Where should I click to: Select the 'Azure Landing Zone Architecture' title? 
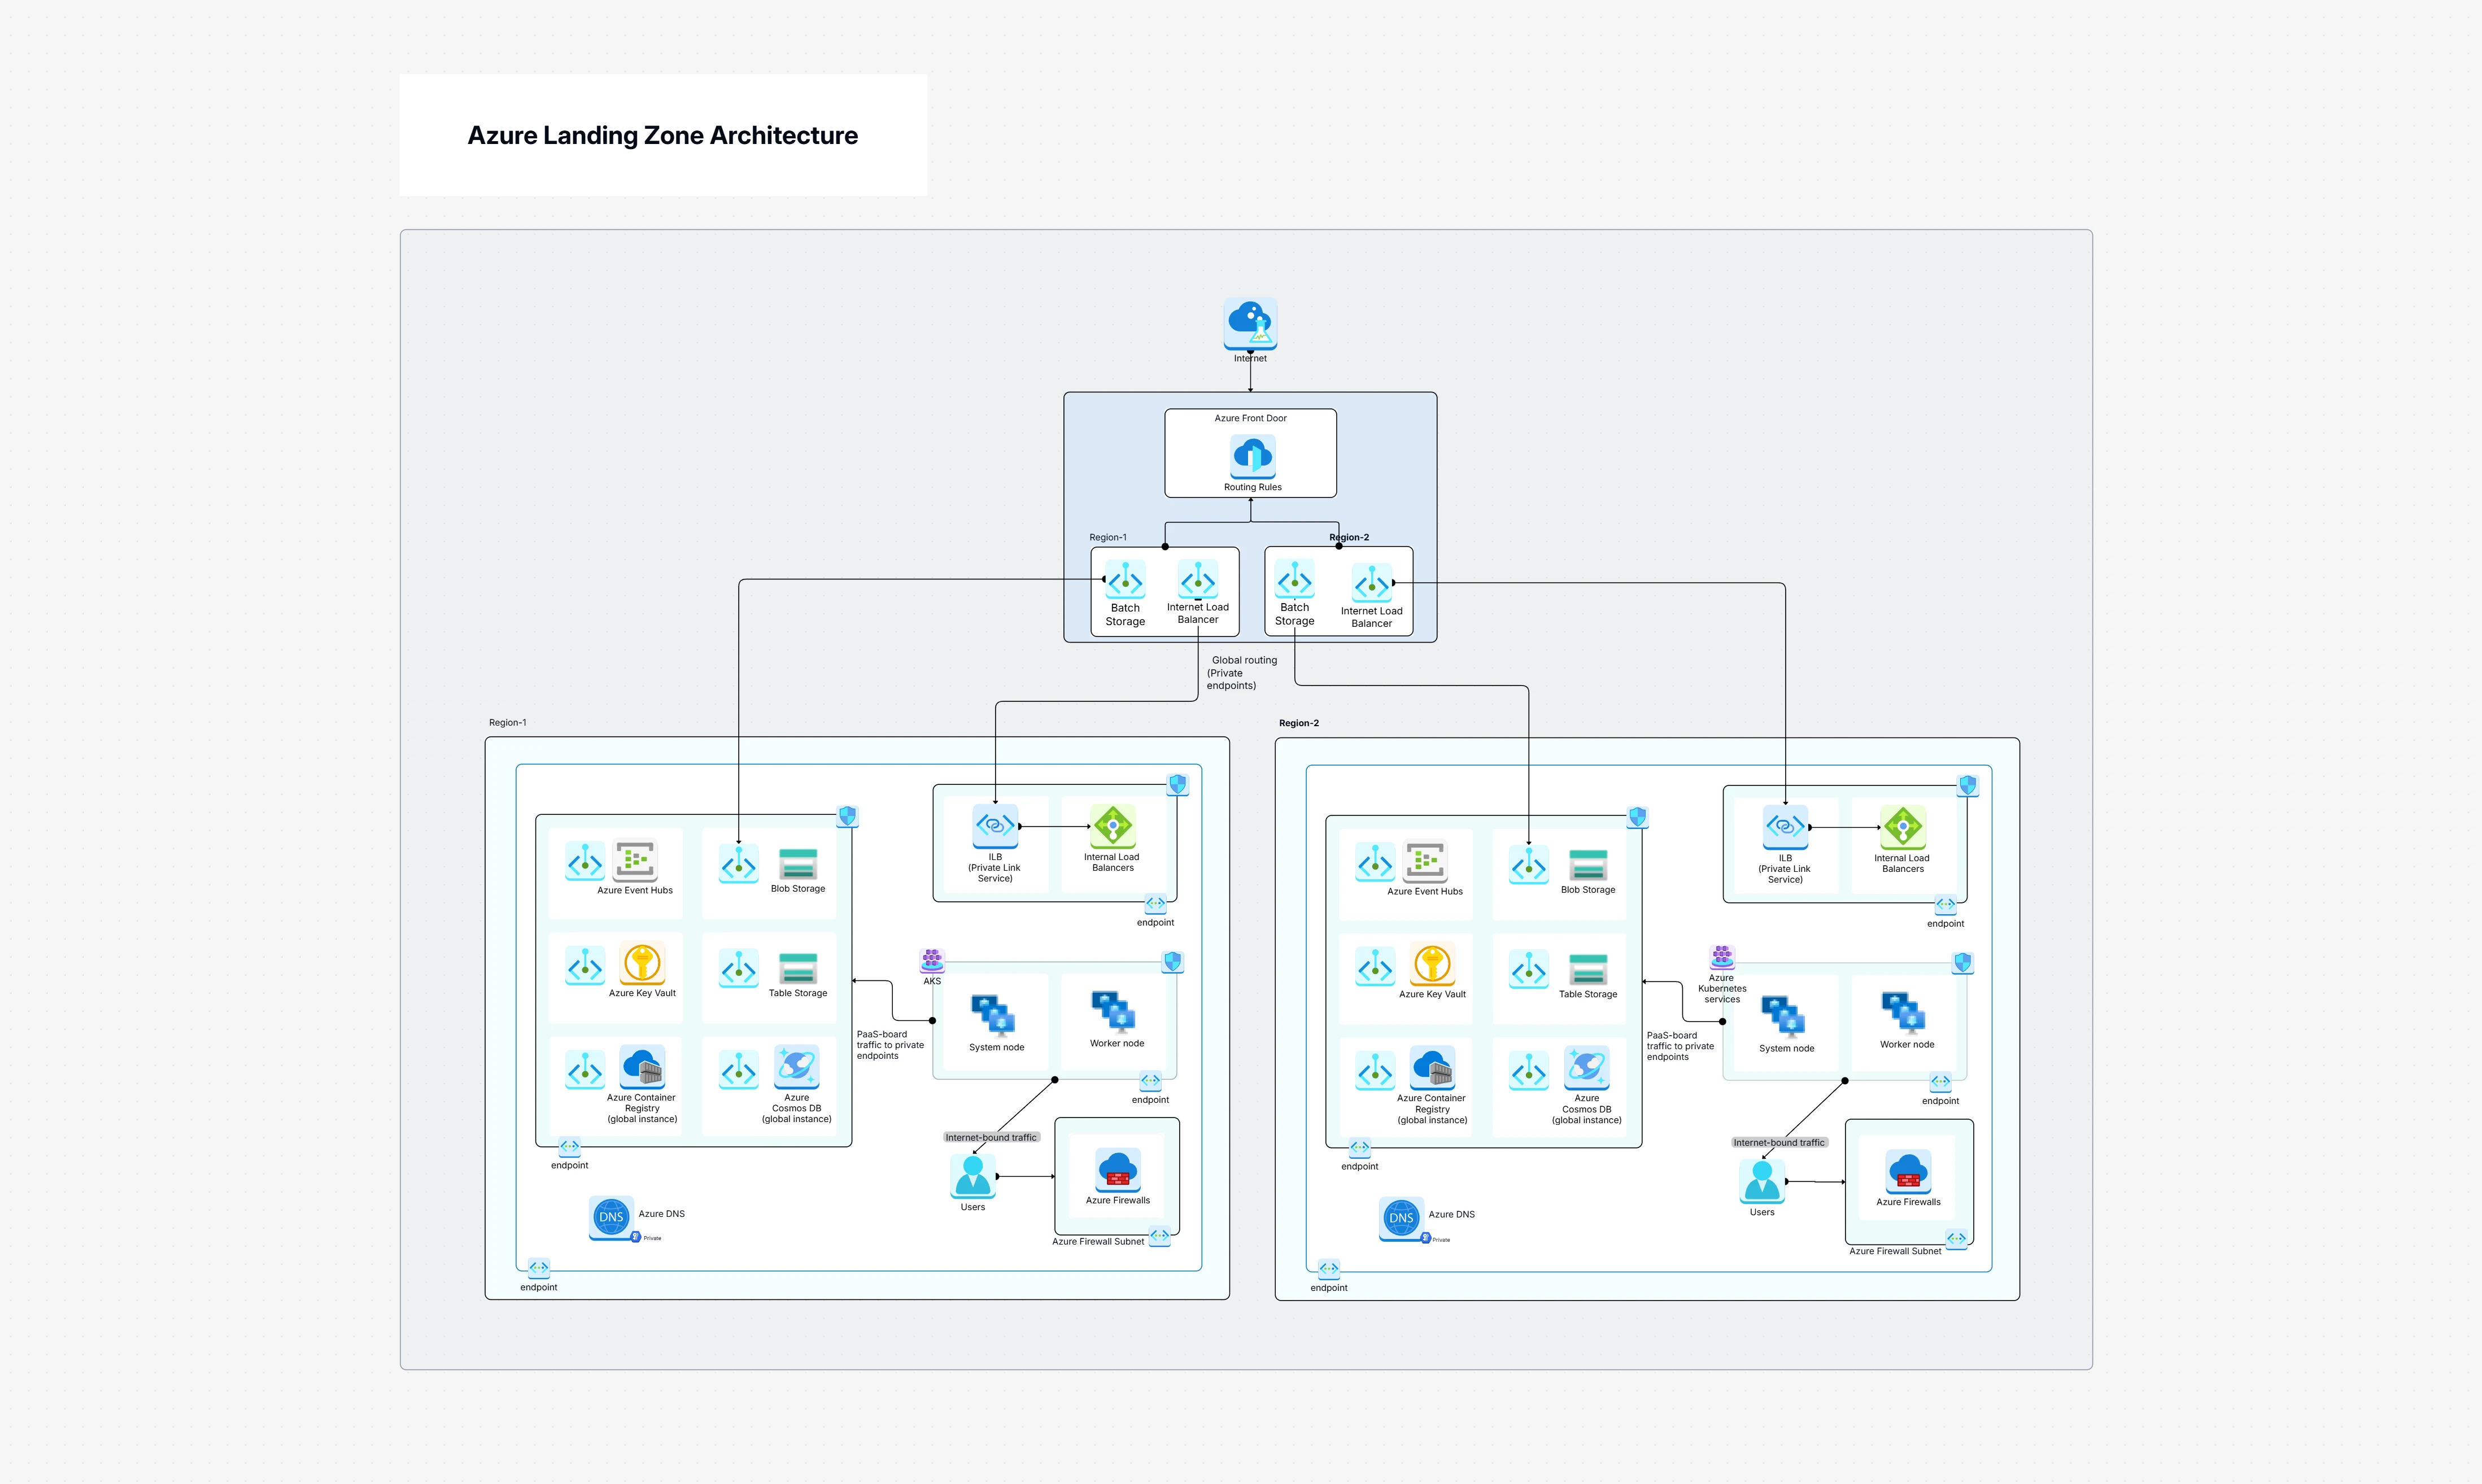point(663,135)
